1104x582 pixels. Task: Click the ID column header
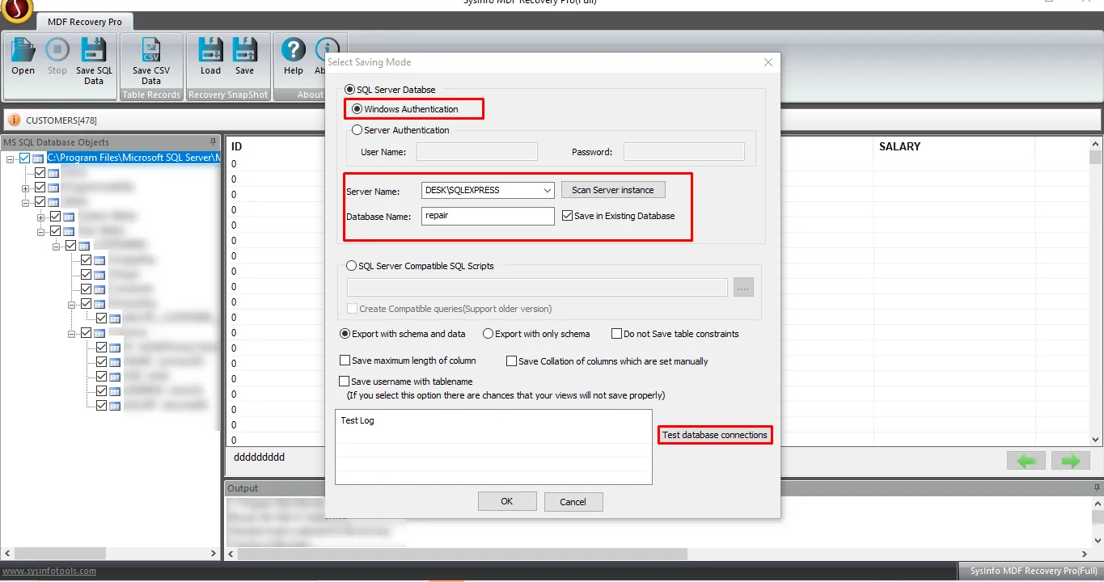pyautogui.click(x=237, y=146)
